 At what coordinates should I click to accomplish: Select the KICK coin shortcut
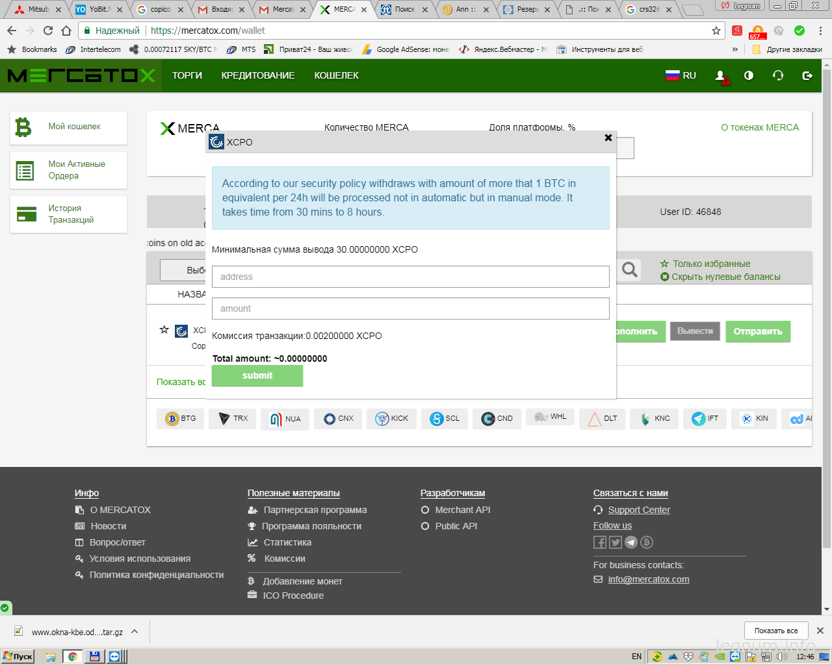(391, 418)
